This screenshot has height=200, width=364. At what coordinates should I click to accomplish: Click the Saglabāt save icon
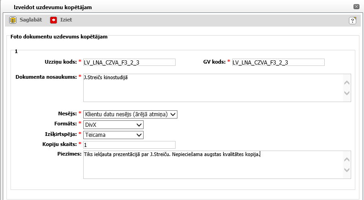(x=13, y=20)
